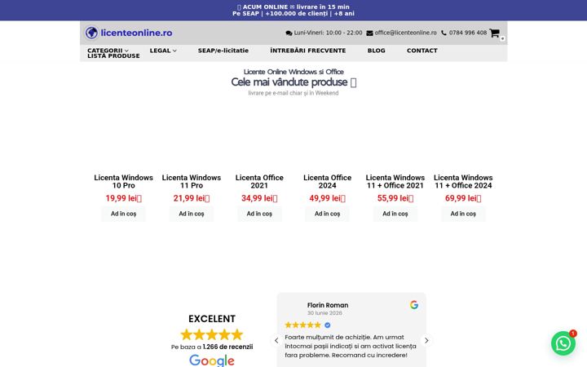This screenshot has height=367, width=587.
Task: Click the 21,99 lei price
Action: click(x=192, y=198)
